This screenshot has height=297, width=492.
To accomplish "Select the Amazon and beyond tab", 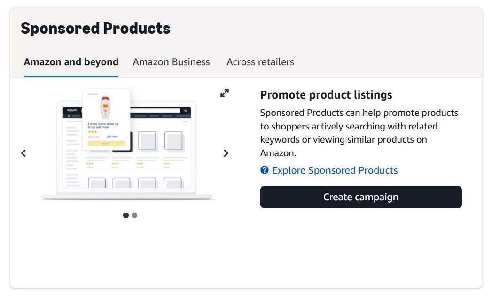I will pos(71,61).
